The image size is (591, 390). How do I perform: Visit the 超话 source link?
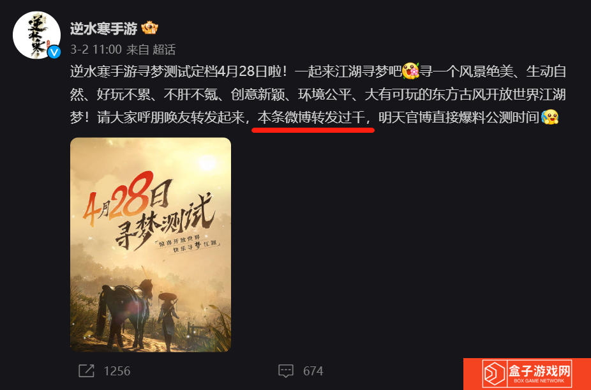(x=164, y=49)
